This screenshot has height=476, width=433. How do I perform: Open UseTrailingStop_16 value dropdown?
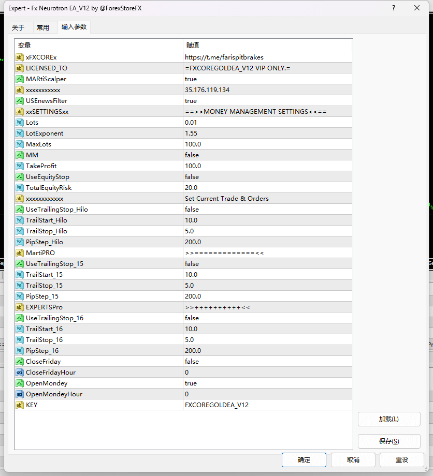(192, 318)
